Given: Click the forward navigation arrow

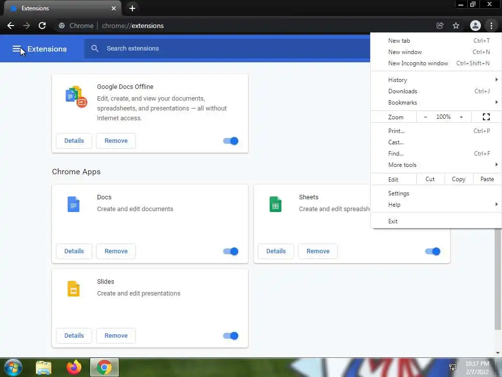Looking at the screenshot, I should coord(26,26).
